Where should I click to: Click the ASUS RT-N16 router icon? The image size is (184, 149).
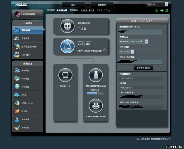68,46
